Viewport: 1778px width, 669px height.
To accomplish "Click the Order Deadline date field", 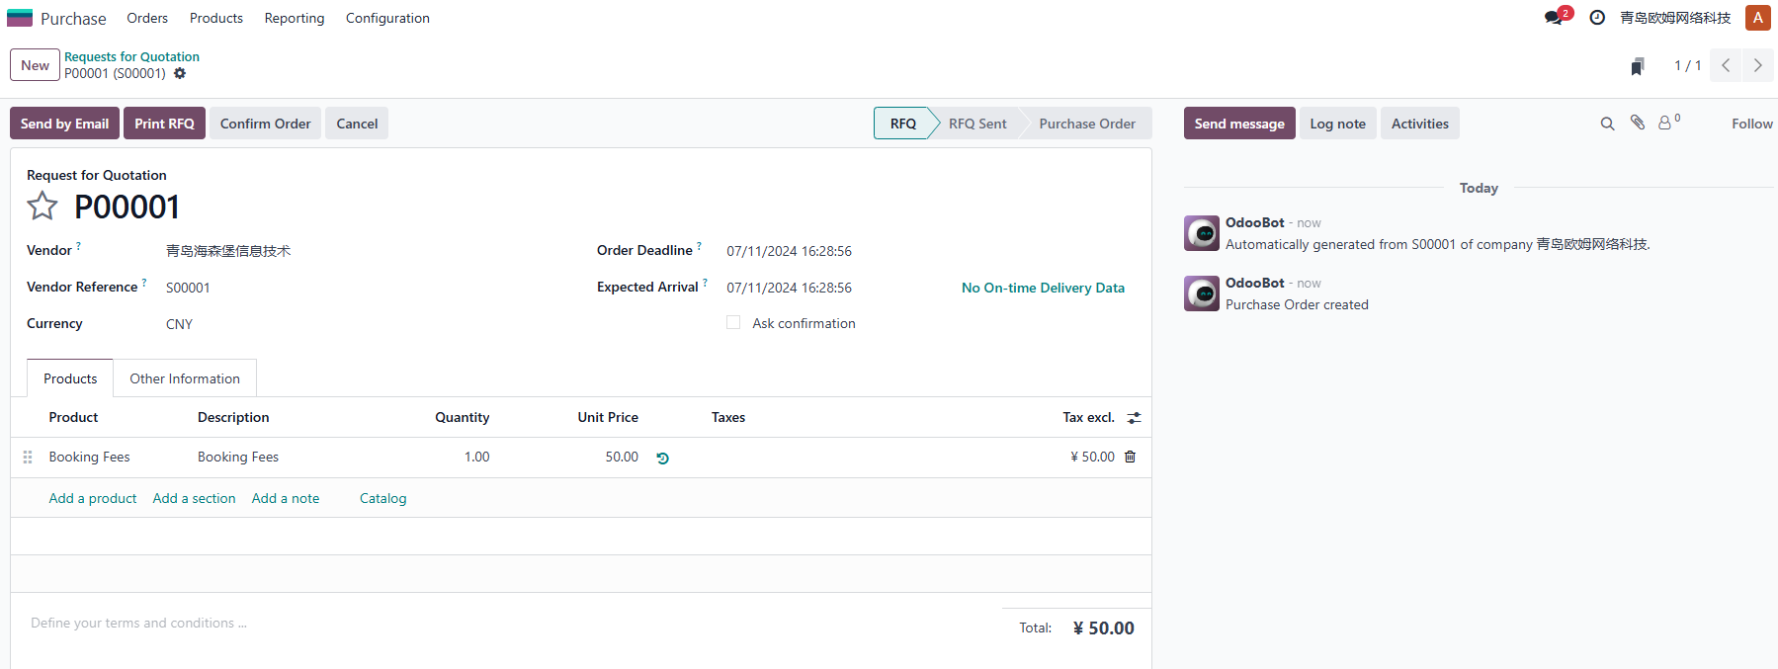I will (x=790, y=251).
